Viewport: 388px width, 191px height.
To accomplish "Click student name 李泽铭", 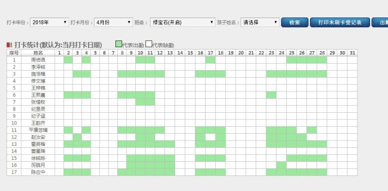I will click(38, 67).
